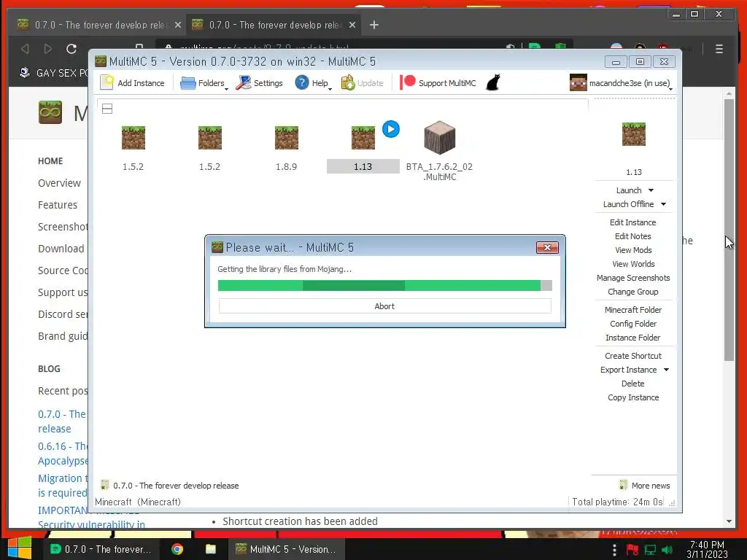Click the Update toolbar button

[362, 83]
